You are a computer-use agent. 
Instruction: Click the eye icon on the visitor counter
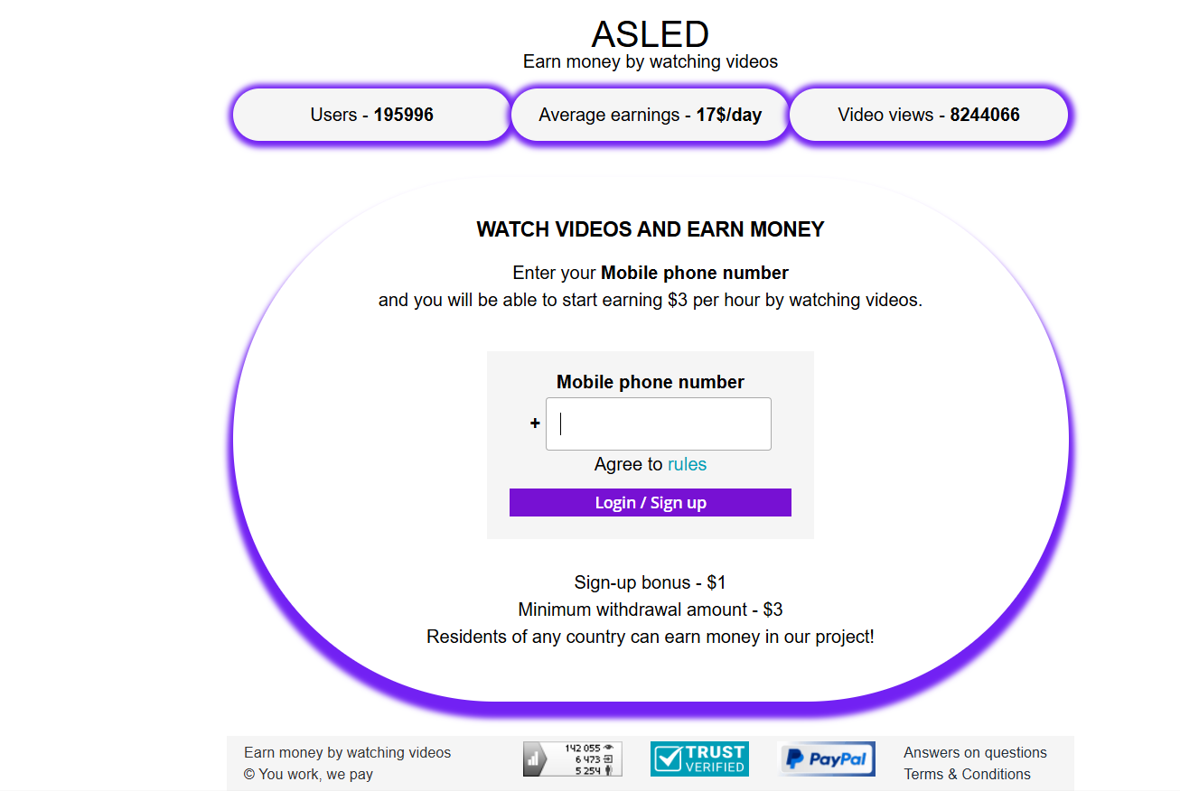(607, 748)
